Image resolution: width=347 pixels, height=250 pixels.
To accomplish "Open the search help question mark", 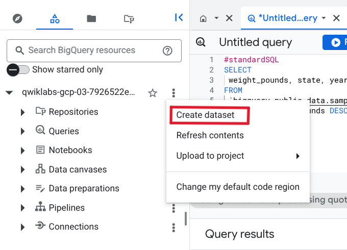I will click(167, 51).
